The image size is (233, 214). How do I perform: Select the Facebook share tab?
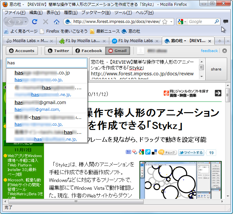click(x=89, y=51)
